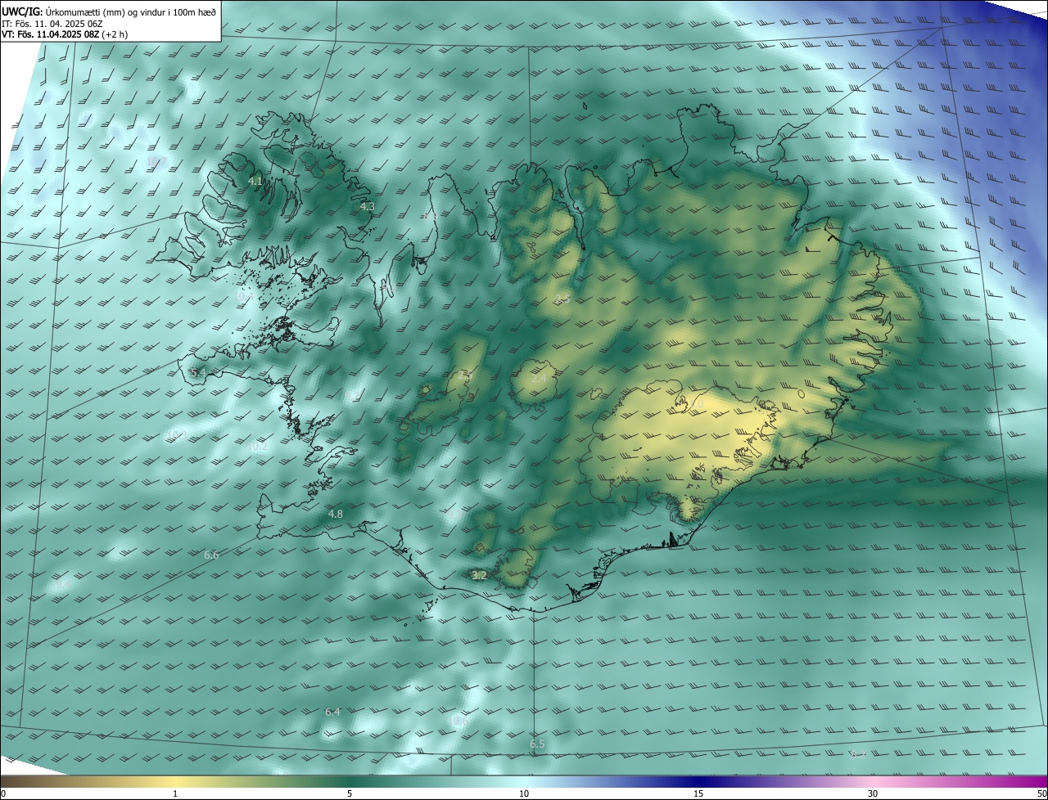Click the legend tick label 30
Screen dimensions: 1048x800
click(873, 793)
